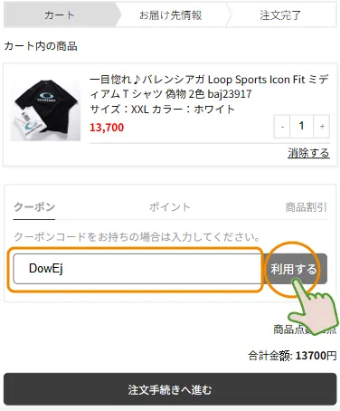Screen dimensions: 340x411
Task: Click the サイズ：XXL カラー：ホワイト text
Action: 162,109
